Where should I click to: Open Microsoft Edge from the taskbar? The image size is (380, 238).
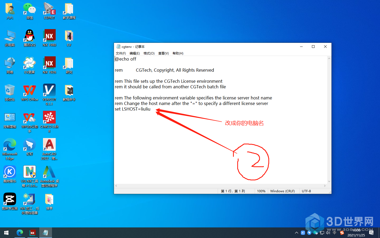tap(20, 233)
